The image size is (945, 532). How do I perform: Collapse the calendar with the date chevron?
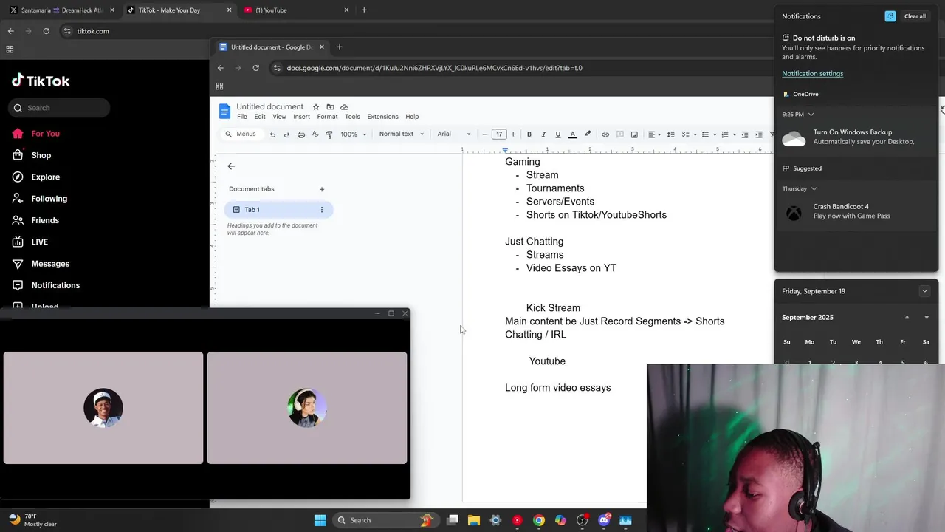[x=924, y=291]
